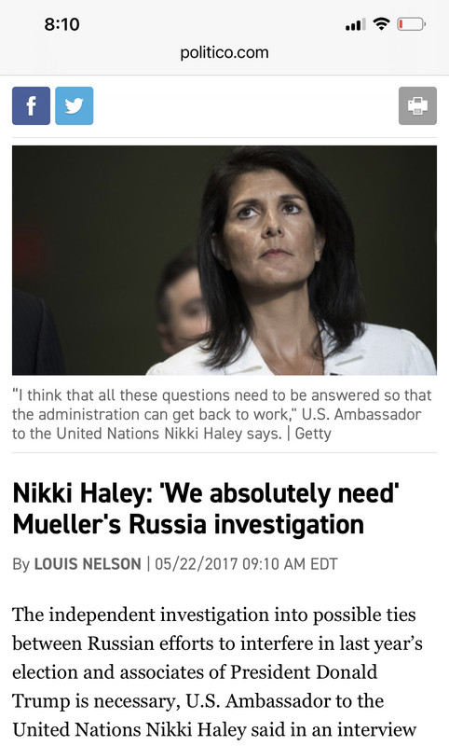Screen dimensions: 449x746
Task: Tap the 'By' label before author name
Action: [20, 564]
